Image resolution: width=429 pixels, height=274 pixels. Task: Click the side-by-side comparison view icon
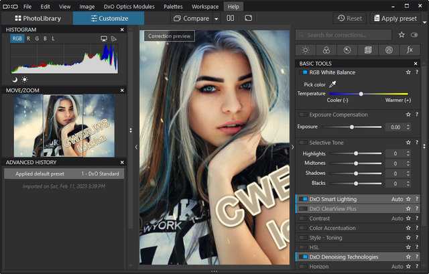click(231, 18)
